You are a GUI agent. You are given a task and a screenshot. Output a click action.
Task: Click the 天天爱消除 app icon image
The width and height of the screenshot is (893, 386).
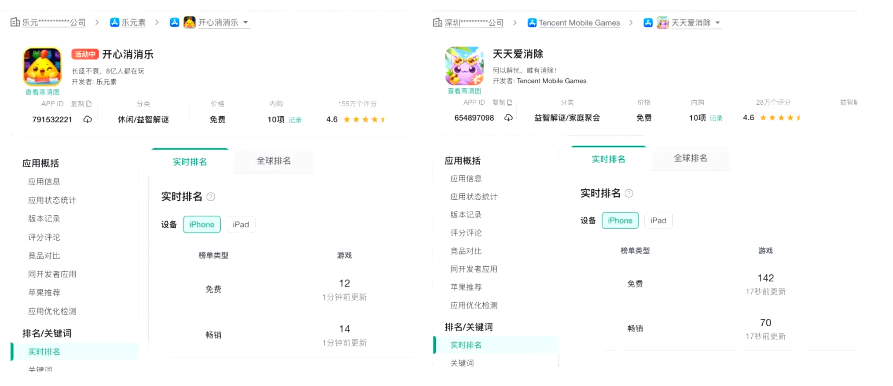point(464,66)
